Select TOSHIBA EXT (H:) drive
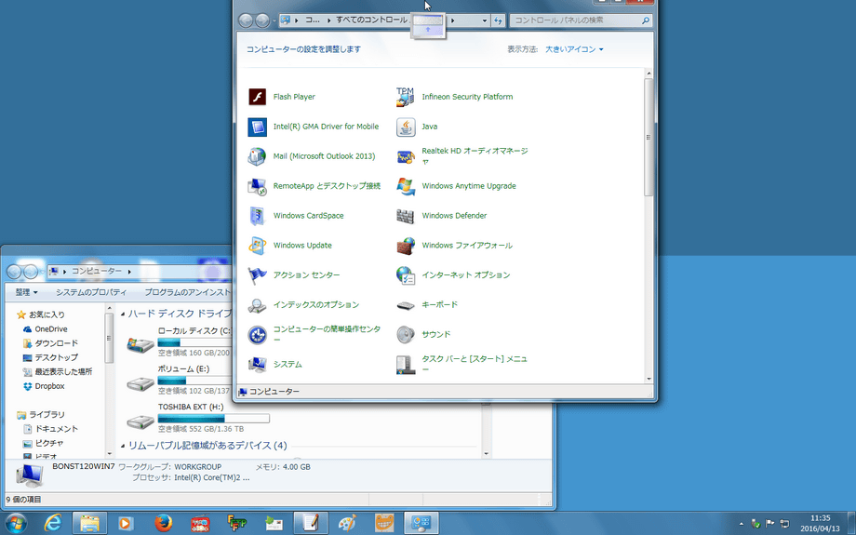 (197, 418)
